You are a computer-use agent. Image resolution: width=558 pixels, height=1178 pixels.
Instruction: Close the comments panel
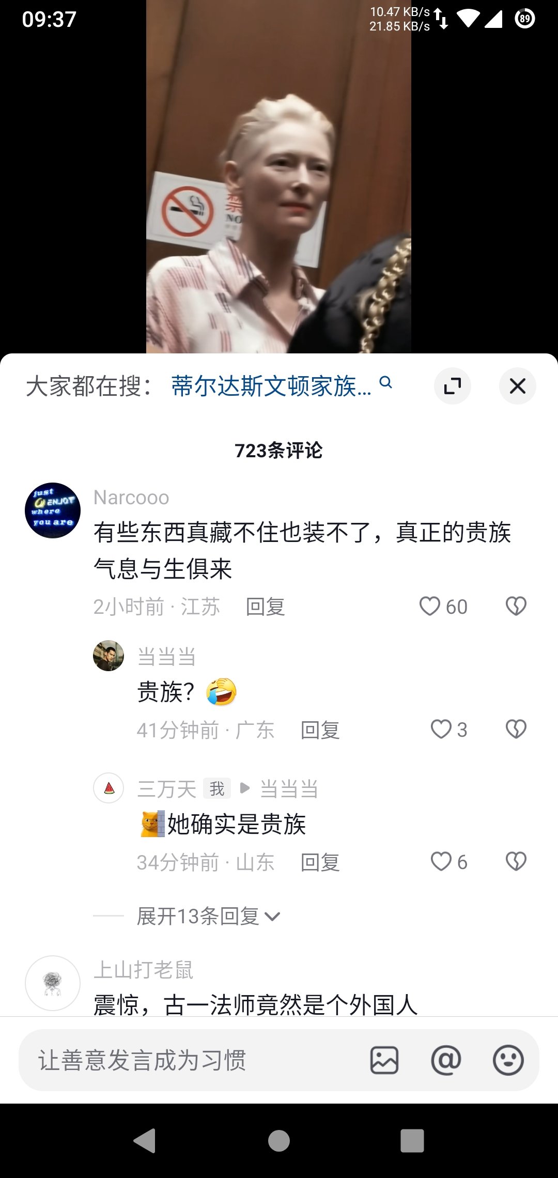point(517,386)
